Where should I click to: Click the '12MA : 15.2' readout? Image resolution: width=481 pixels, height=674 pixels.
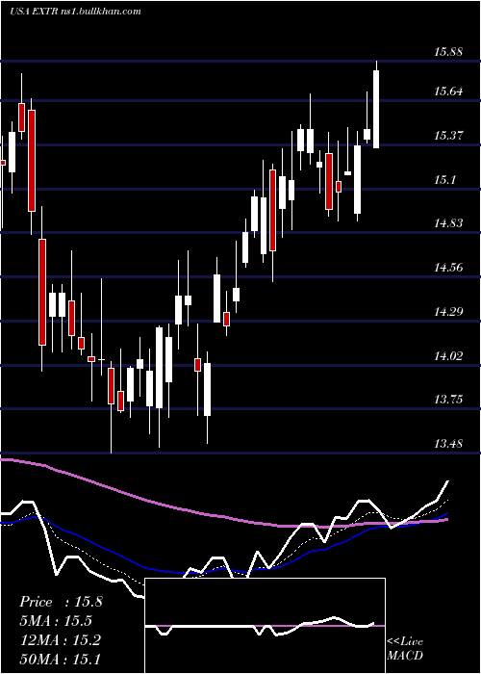[x=60, y=639]
